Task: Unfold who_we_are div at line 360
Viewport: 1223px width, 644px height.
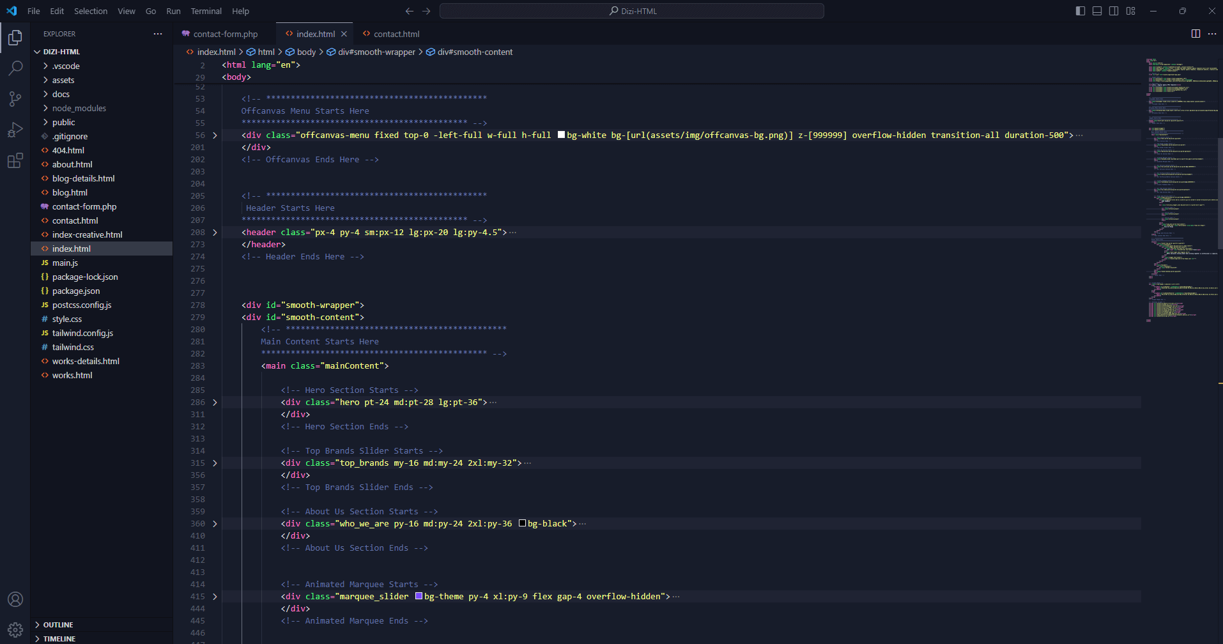Action: (x=215, y=524)
